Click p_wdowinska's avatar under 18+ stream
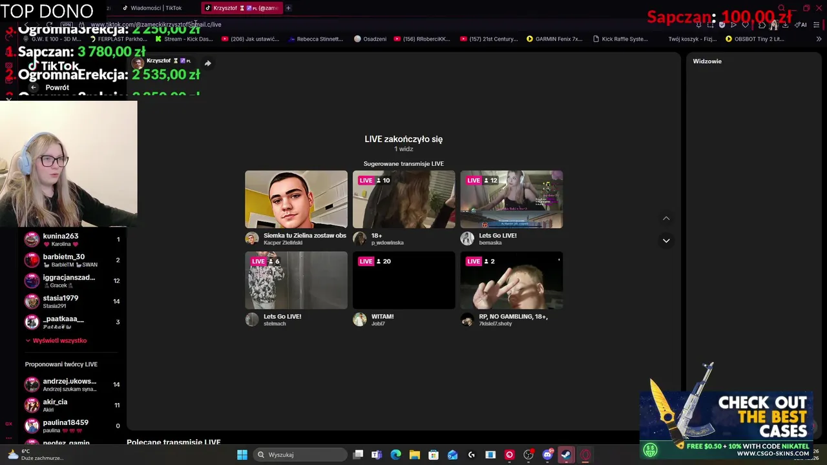The width and height of the screenshot is (827, 465). tap(360, 239)
